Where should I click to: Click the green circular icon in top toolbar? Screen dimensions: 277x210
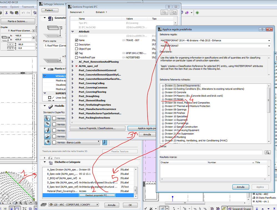[x=197, y=13]
